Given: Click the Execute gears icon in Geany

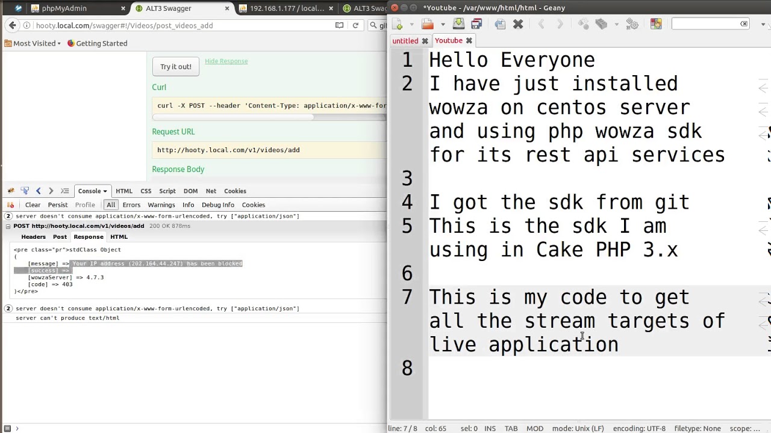Looking at the screenshot, I should point(632,24).
